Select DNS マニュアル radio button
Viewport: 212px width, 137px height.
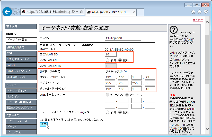click(127, 95)
